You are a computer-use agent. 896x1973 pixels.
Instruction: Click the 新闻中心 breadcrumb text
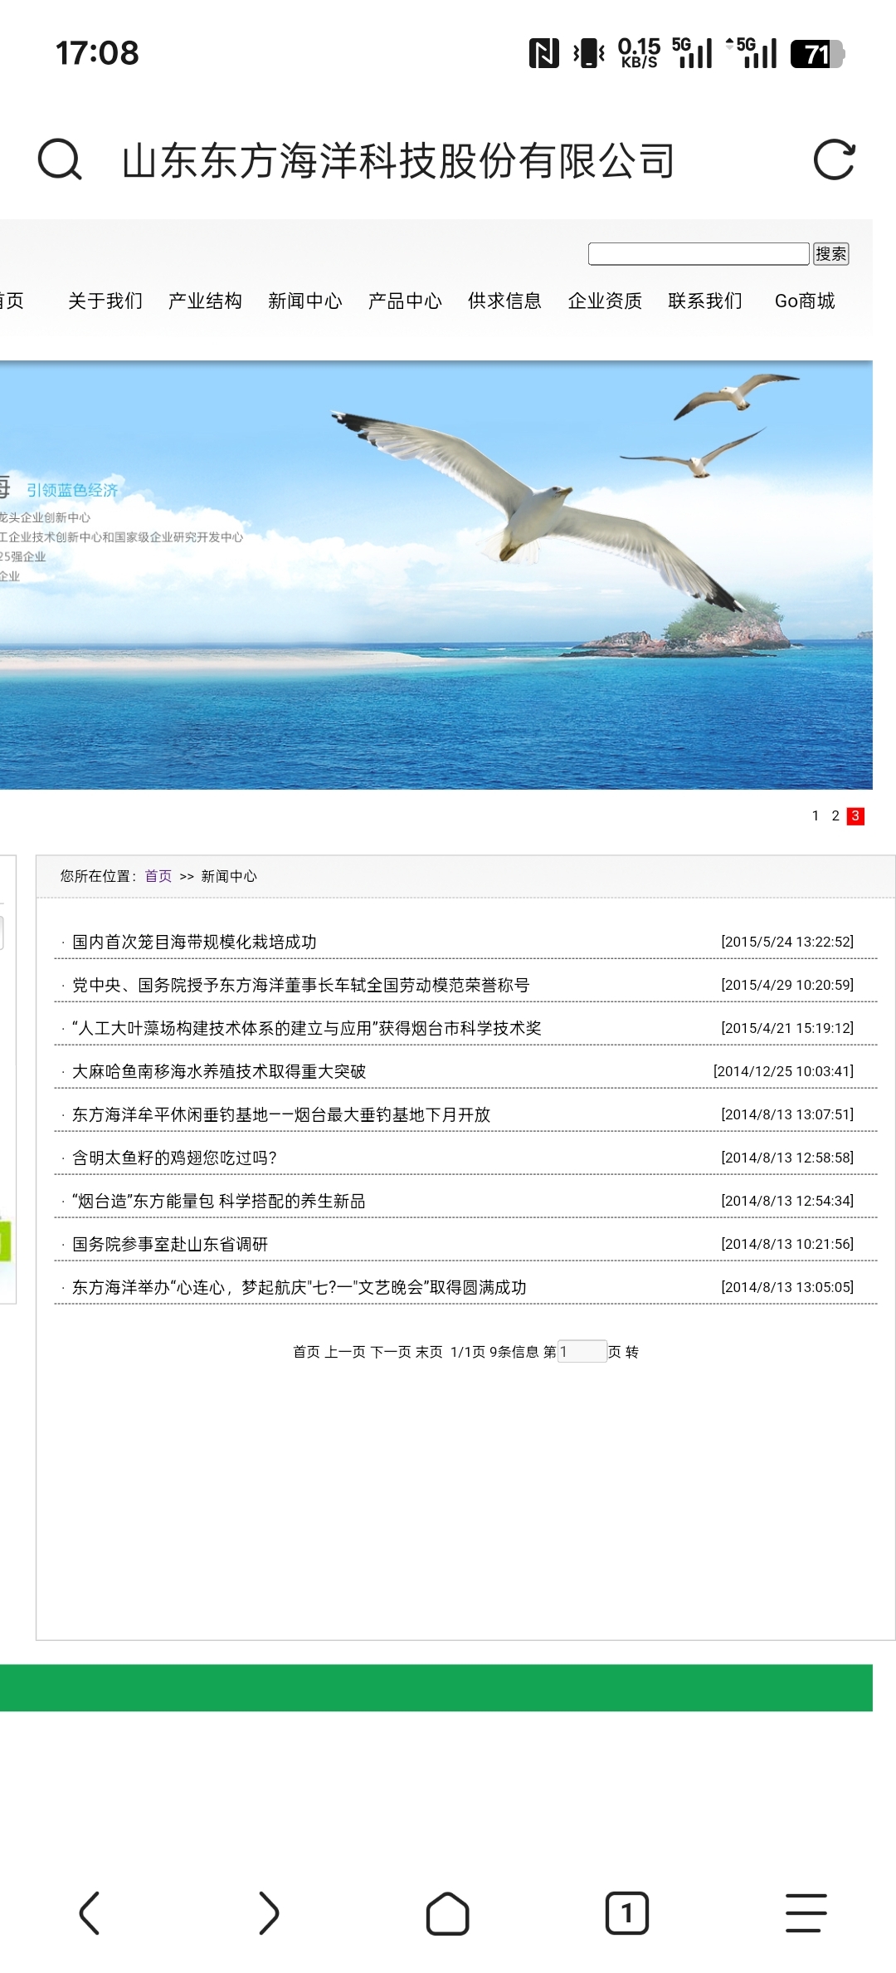tap(229, 876)
